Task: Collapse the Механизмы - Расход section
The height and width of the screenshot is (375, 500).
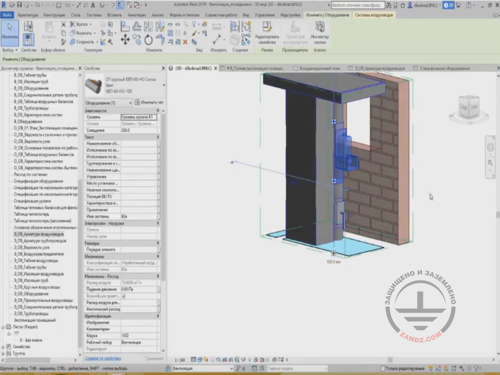Action: click(157, 276)
